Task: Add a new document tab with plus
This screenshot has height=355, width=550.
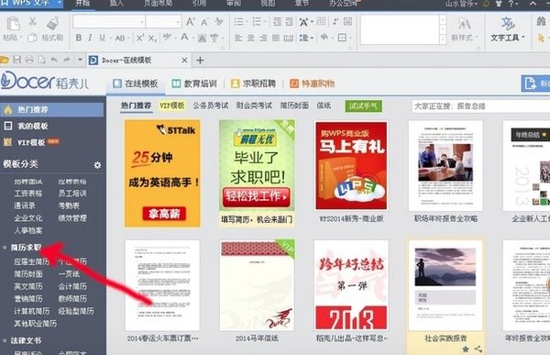Action: click(200, 61)
